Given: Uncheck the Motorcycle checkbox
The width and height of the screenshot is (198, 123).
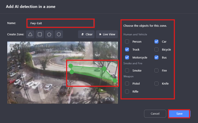Looking at the screenshot, I should pos(127,57).
